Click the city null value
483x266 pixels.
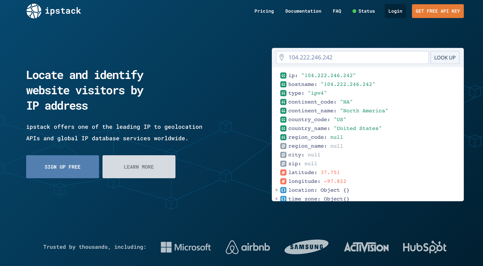(x=314, y=155)
